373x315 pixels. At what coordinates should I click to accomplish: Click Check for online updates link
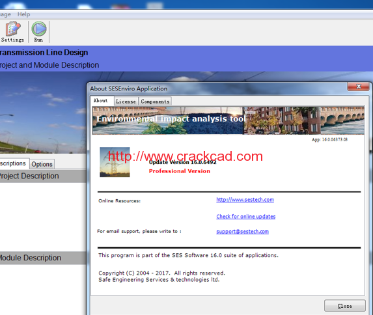click(x=245, y=217)
